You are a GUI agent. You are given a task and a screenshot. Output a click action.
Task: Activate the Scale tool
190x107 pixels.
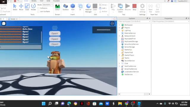(27, 7)
